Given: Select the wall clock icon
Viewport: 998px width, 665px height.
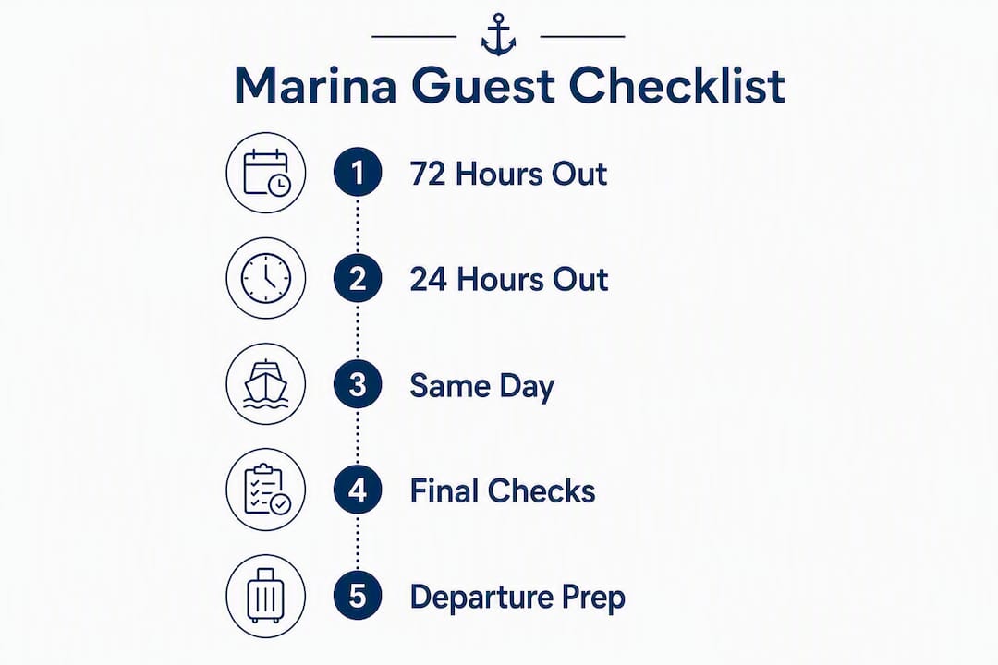Looking at the screenshot, I should [x=266, y=279].
